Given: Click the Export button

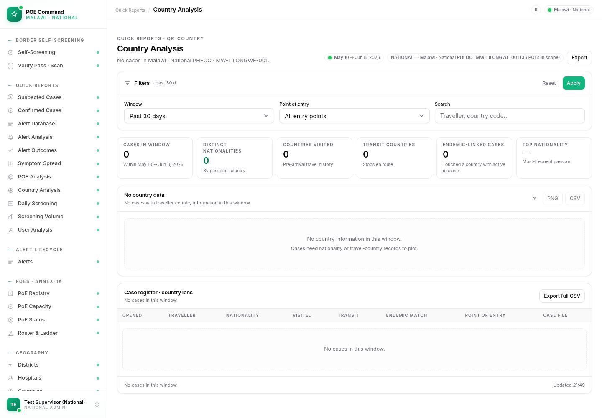Looking at the screenshot, I should click(579, 58).
